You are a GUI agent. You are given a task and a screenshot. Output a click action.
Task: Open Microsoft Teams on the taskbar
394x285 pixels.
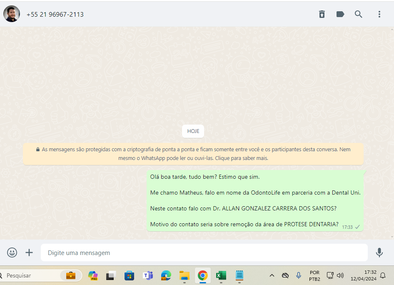tap(148, 276)
